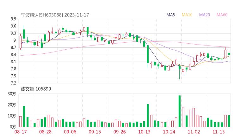Screen dimensions: 234x139
Task: Click the MA10 legend label
Action: click(x=187, y=15)
